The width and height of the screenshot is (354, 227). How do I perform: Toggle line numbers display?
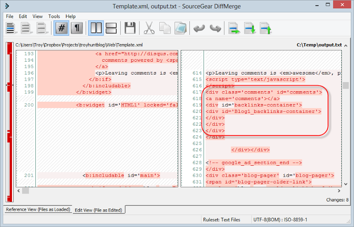[61, 28]
